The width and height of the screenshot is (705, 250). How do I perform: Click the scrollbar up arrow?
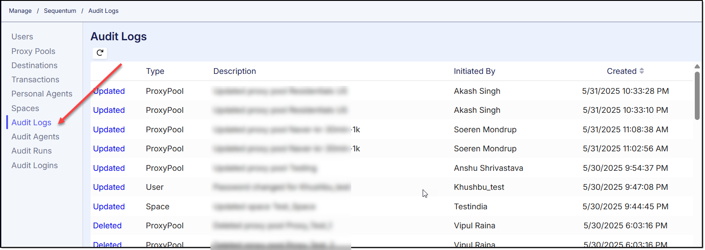point(697,66)
